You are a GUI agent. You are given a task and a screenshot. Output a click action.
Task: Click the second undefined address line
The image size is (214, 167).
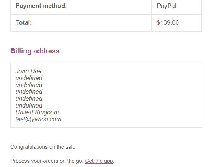coord(29,85)
